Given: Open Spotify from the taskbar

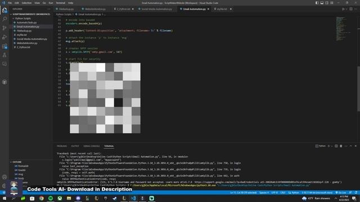Looking at the screenshot, I should (x=51, y=198).
